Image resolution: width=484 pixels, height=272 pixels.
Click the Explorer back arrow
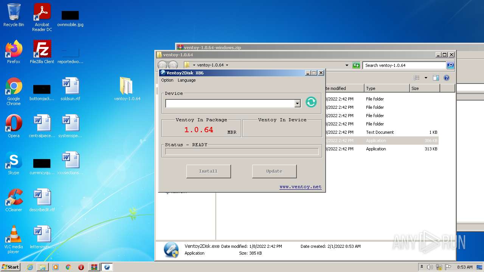point(162,65)
